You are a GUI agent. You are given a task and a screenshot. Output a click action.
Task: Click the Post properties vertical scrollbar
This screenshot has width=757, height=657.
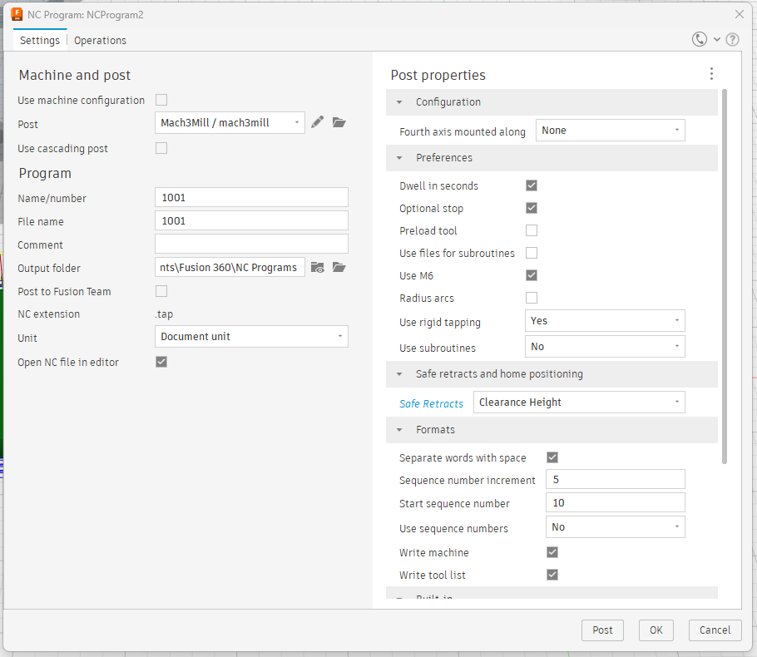tap(725, 274)
